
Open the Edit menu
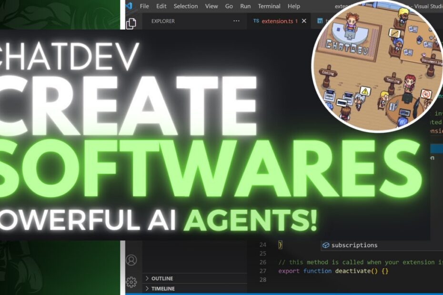(161, 6)
